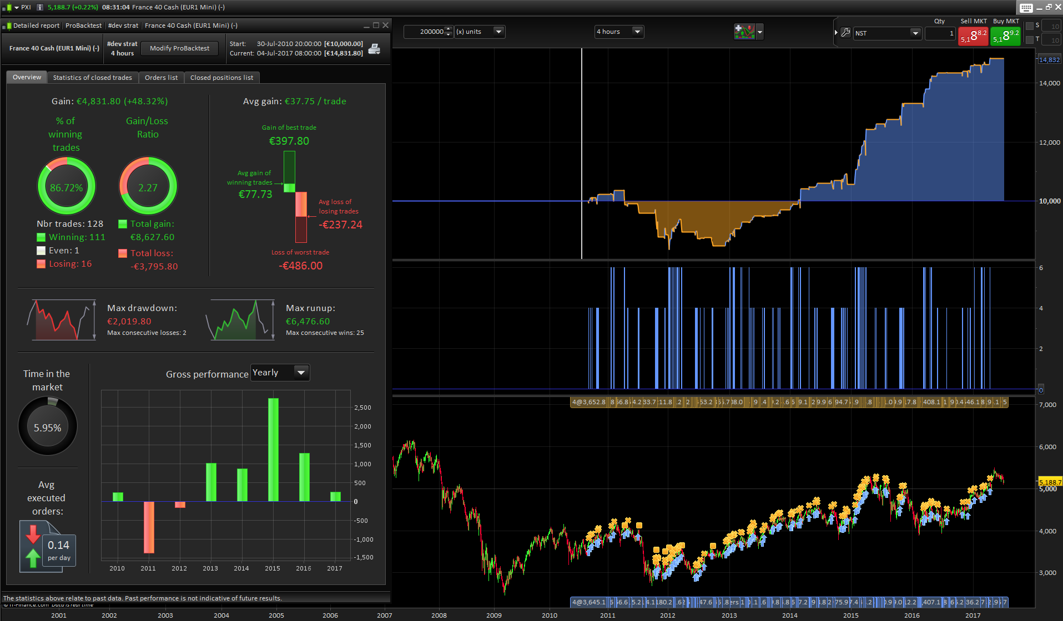Click the add indicator chart icon
This screenshot has width=1063, height=621.
(x=744, y=32)
